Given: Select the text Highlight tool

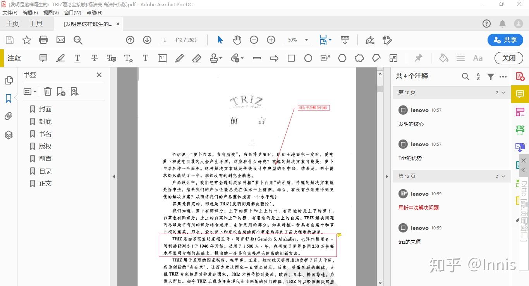Looking at the screenshot, I should pyautogui.click(x=60, y=58).
